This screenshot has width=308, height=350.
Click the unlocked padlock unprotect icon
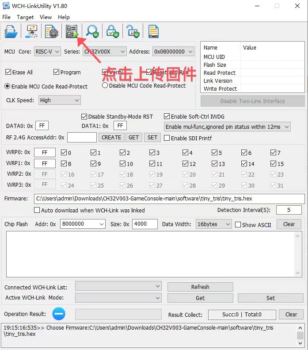(x=133, y=31)
